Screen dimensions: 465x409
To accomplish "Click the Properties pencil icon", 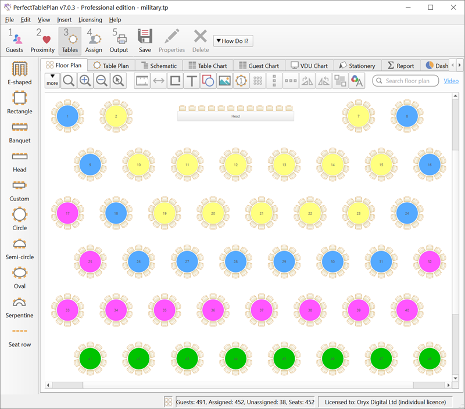I will (x=171, y=41).
